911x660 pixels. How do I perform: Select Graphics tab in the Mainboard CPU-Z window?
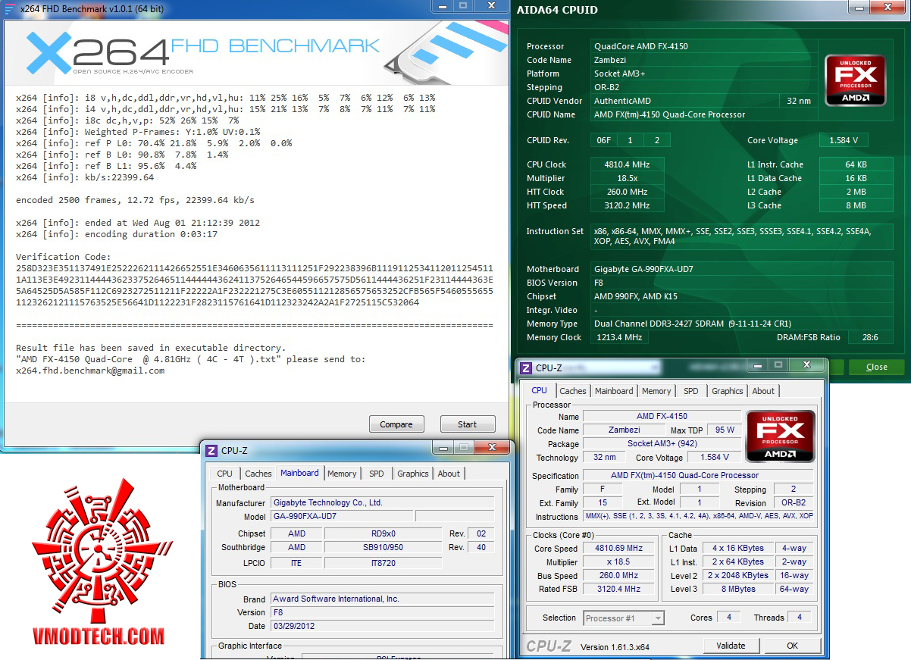click(413, 474)
